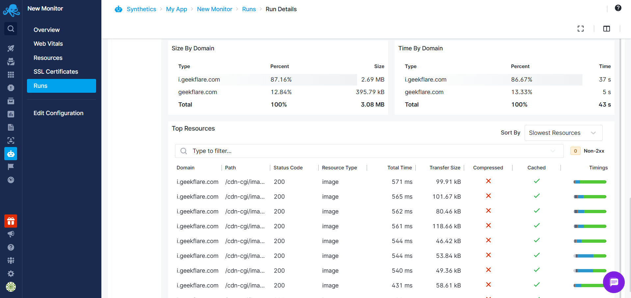The width and height of the screenshot is (631, 298).
Task: Open the bar chart monitoring icon
Action: point(11,114)
